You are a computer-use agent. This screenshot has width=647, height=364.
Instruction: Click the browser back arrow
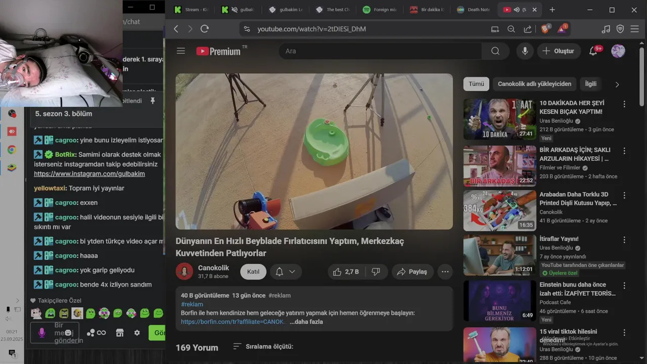pyautogui.click(x=176, y=29)
